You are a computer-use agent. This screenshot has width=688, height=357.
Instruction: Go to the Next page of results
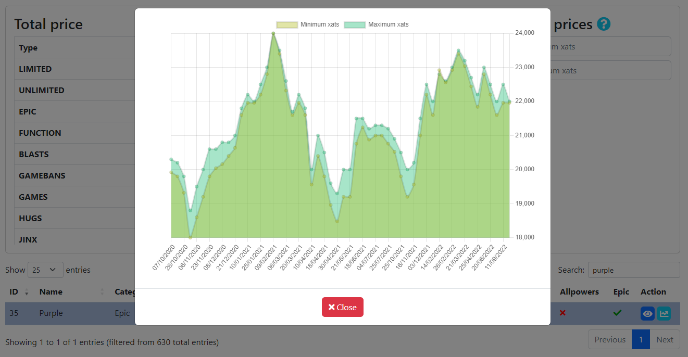[x=665, y=339]
